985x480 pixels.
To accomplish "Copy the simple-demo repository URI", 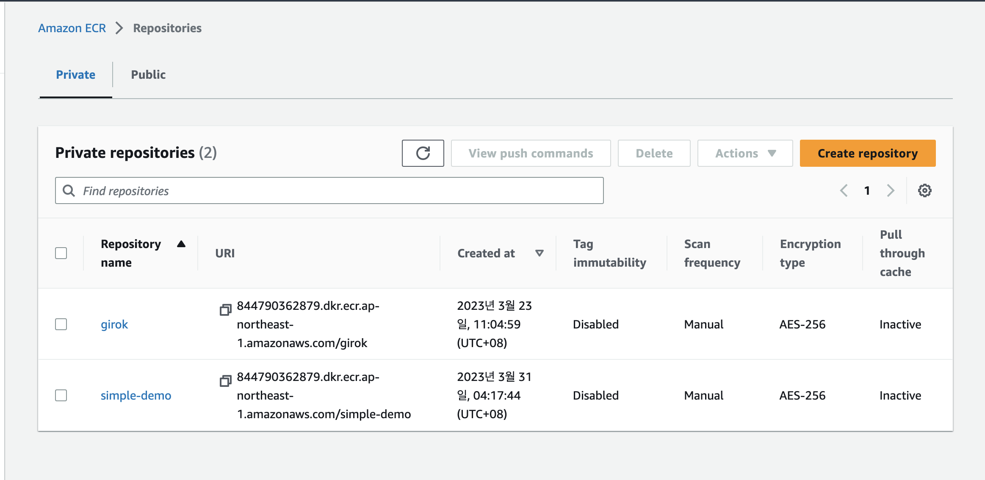I will tap(225, 381).
